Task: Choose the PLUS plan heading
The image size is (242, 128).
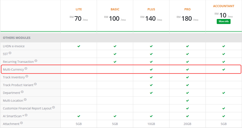Action: click(151, 9)
